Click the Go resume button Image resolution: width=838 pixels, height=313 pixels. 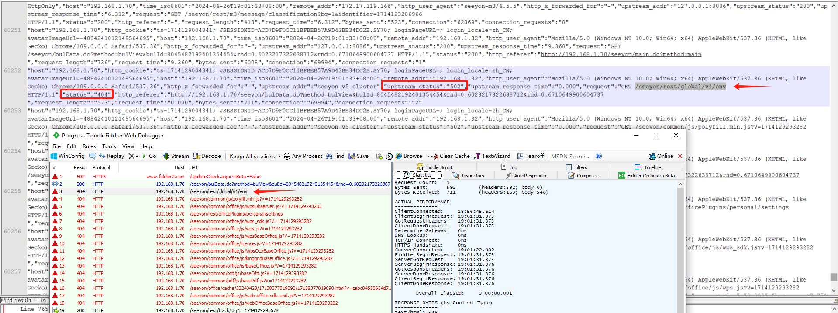coord(149,156)
